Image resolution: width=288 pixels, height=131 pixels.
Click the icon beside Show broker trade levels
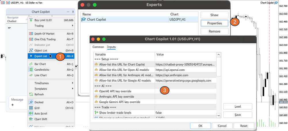(96, 113)
